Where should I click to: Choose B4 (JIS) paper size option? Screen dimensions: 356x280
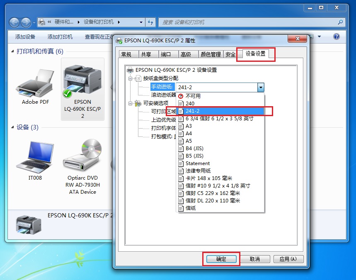pyautogui.click(x=220, y=149)
